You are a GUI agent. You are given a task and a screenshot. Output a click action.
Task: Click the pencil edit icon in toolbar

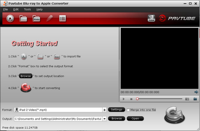pos(50,18)
